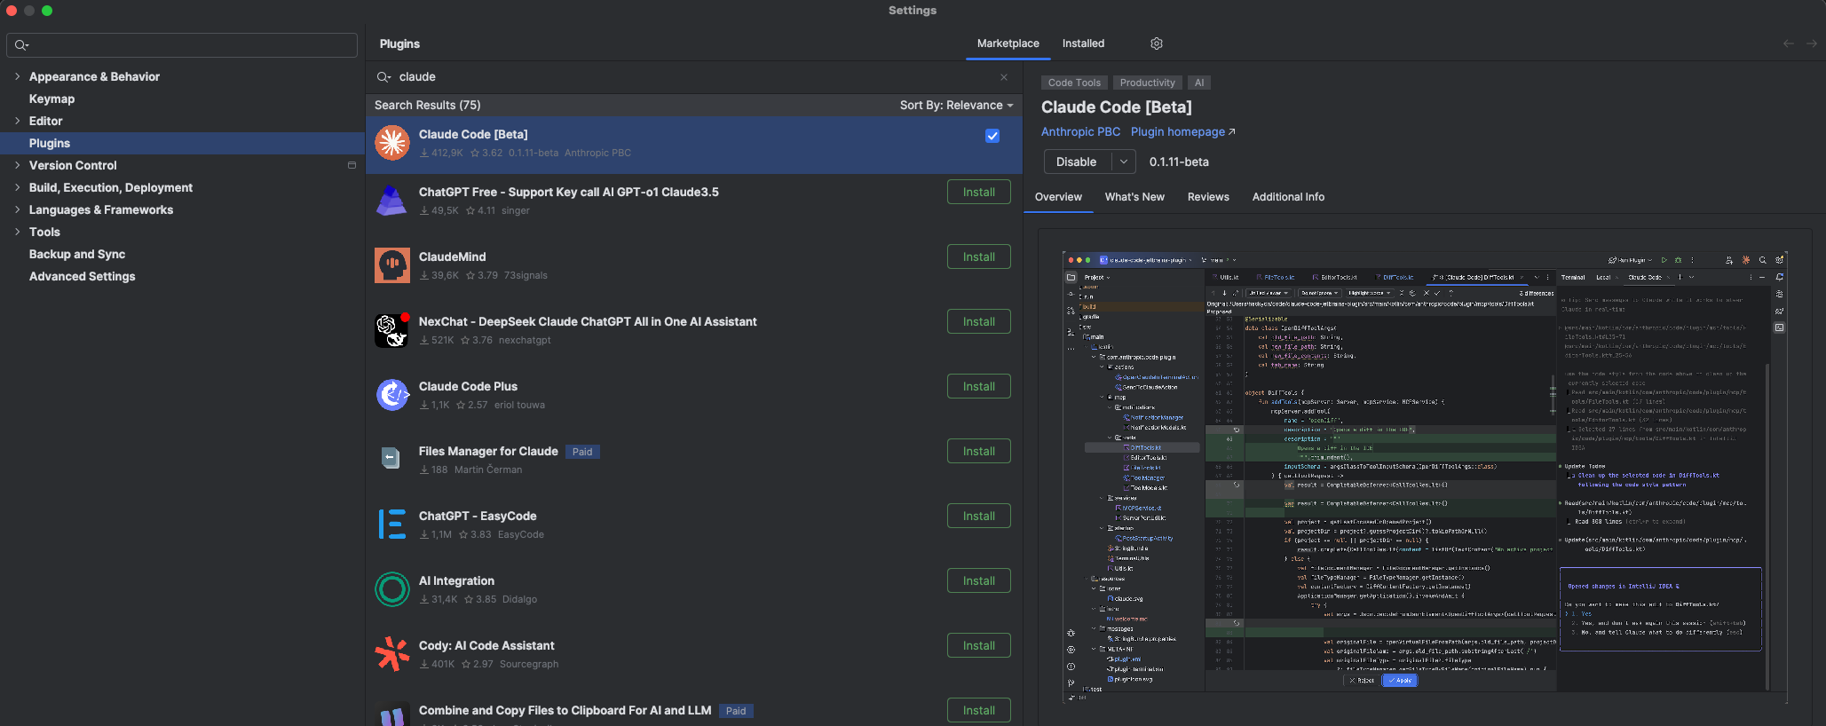This screenshot has height=726, width=1826.
Task: Select the Combine and Copy Files plugin title
Action: point(565,710)
